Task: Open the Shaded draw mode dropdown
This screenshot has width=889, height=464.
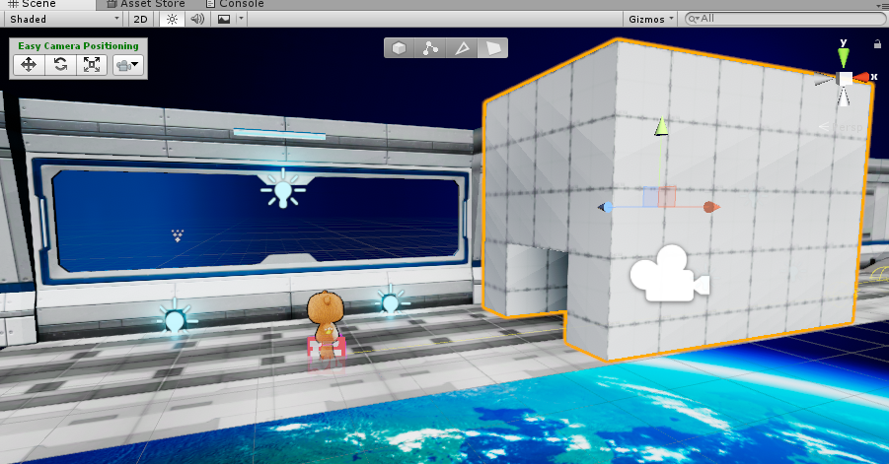Action: pyautogui.click(x=64, y=19)
